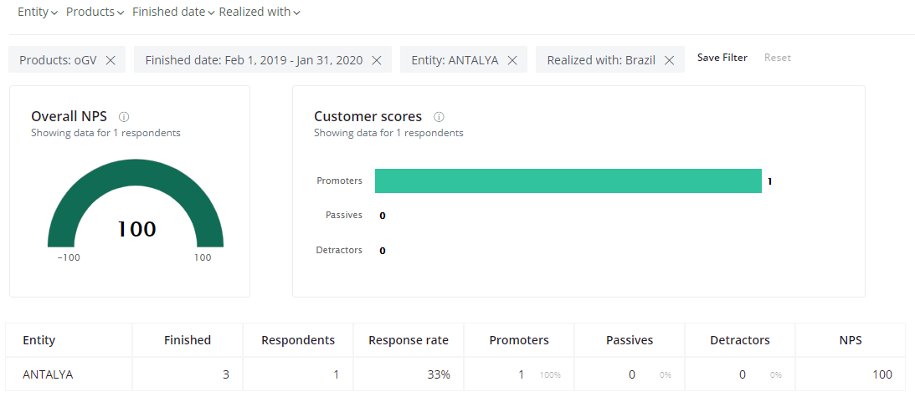The height and width of the screenshot is (402, 915).
Task: Open the Finished date dropdown
Action: point(174,12)
